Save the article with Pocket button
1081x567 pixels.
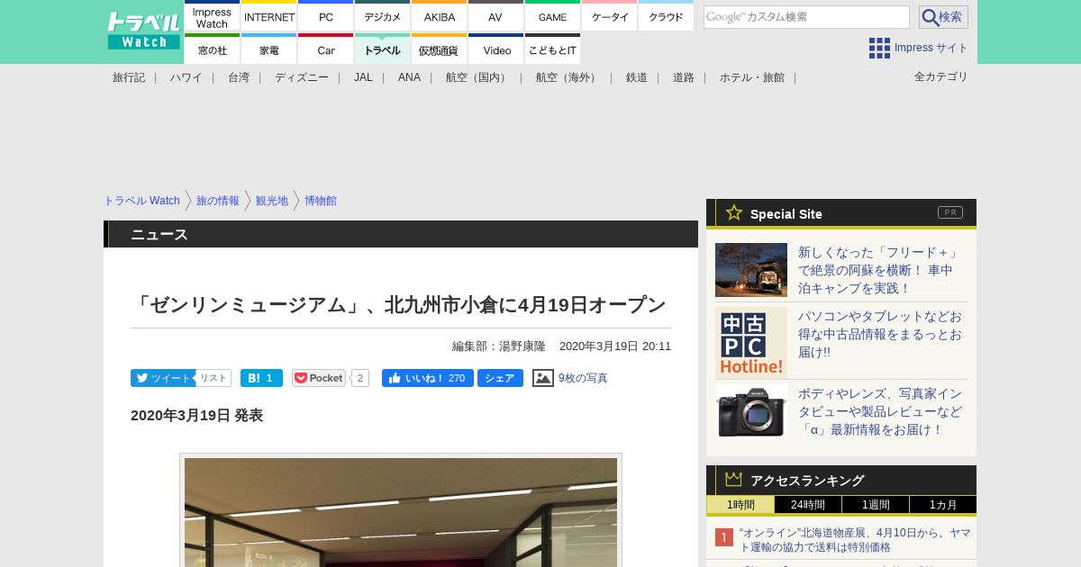(319, 378)
